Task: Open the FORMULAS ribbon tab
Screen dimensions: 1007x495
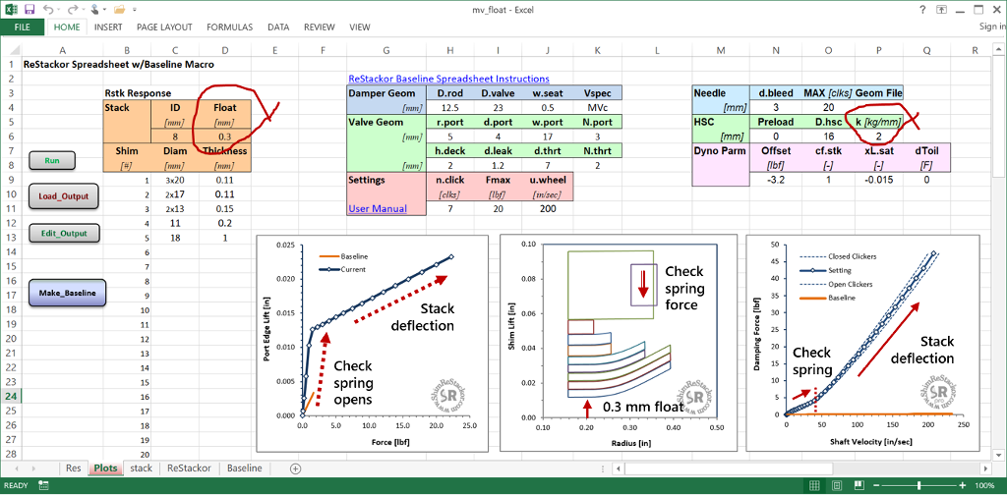Action: (229, 27)
